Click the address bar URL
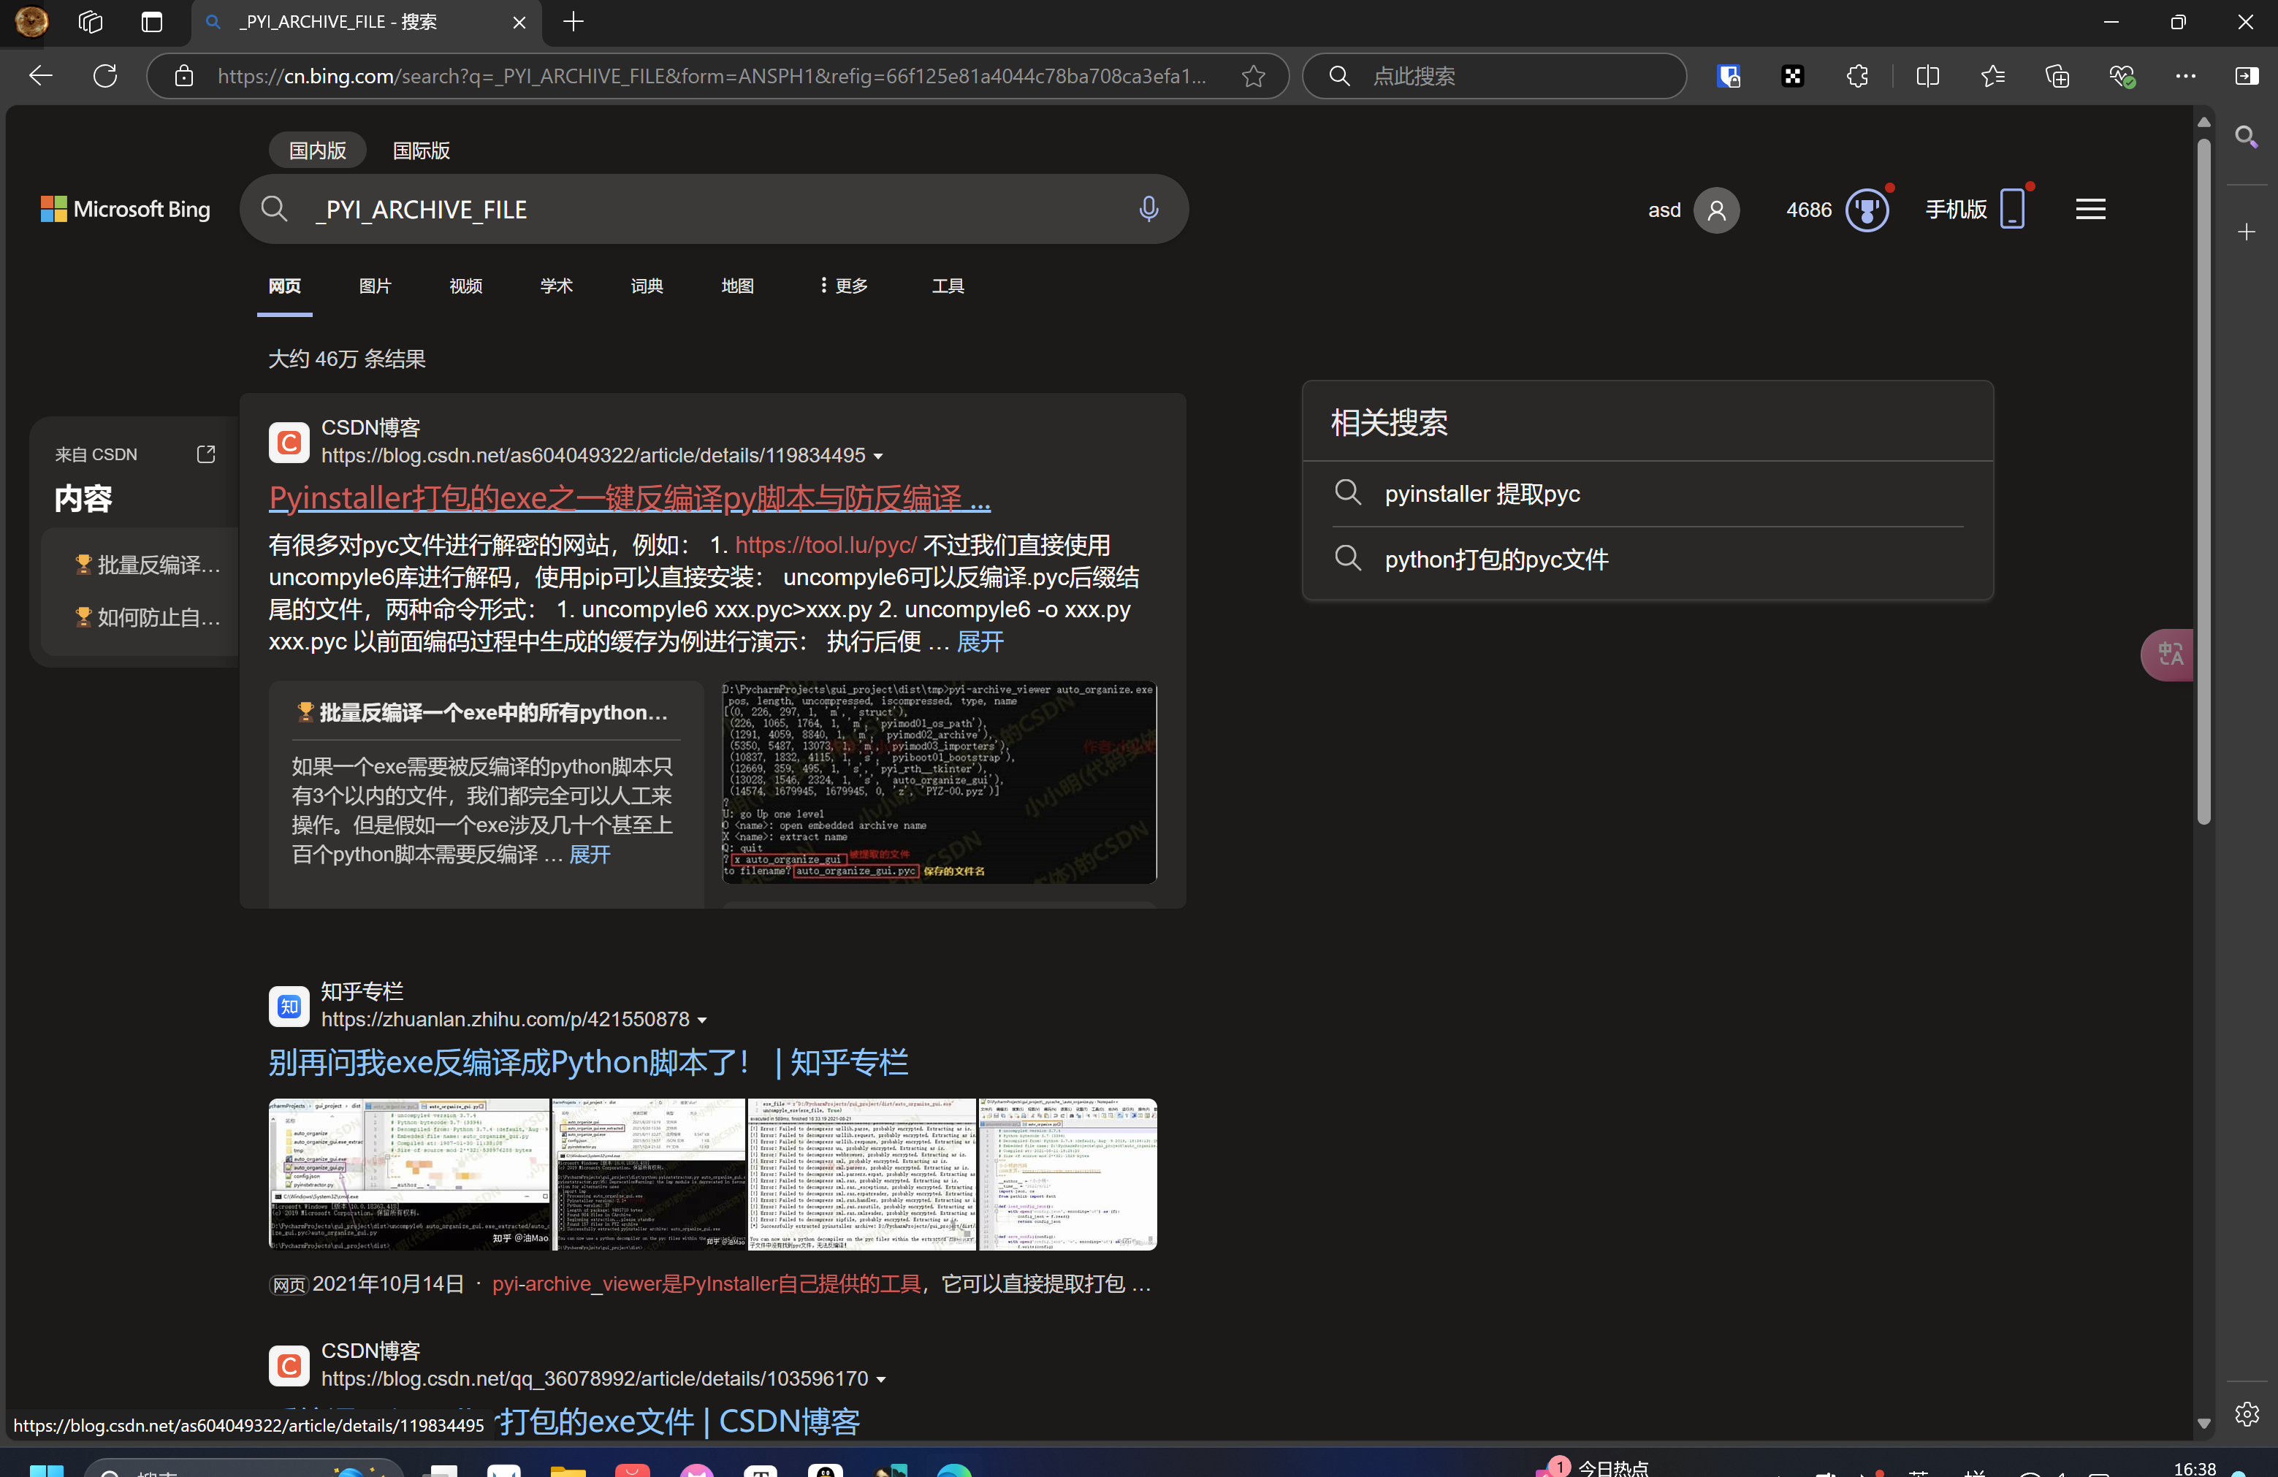 [712, 76]
